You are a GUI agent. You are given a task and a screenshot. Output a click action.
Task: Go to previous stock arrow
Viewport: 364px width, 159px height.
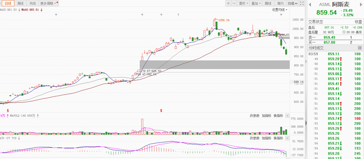(310, 5)
